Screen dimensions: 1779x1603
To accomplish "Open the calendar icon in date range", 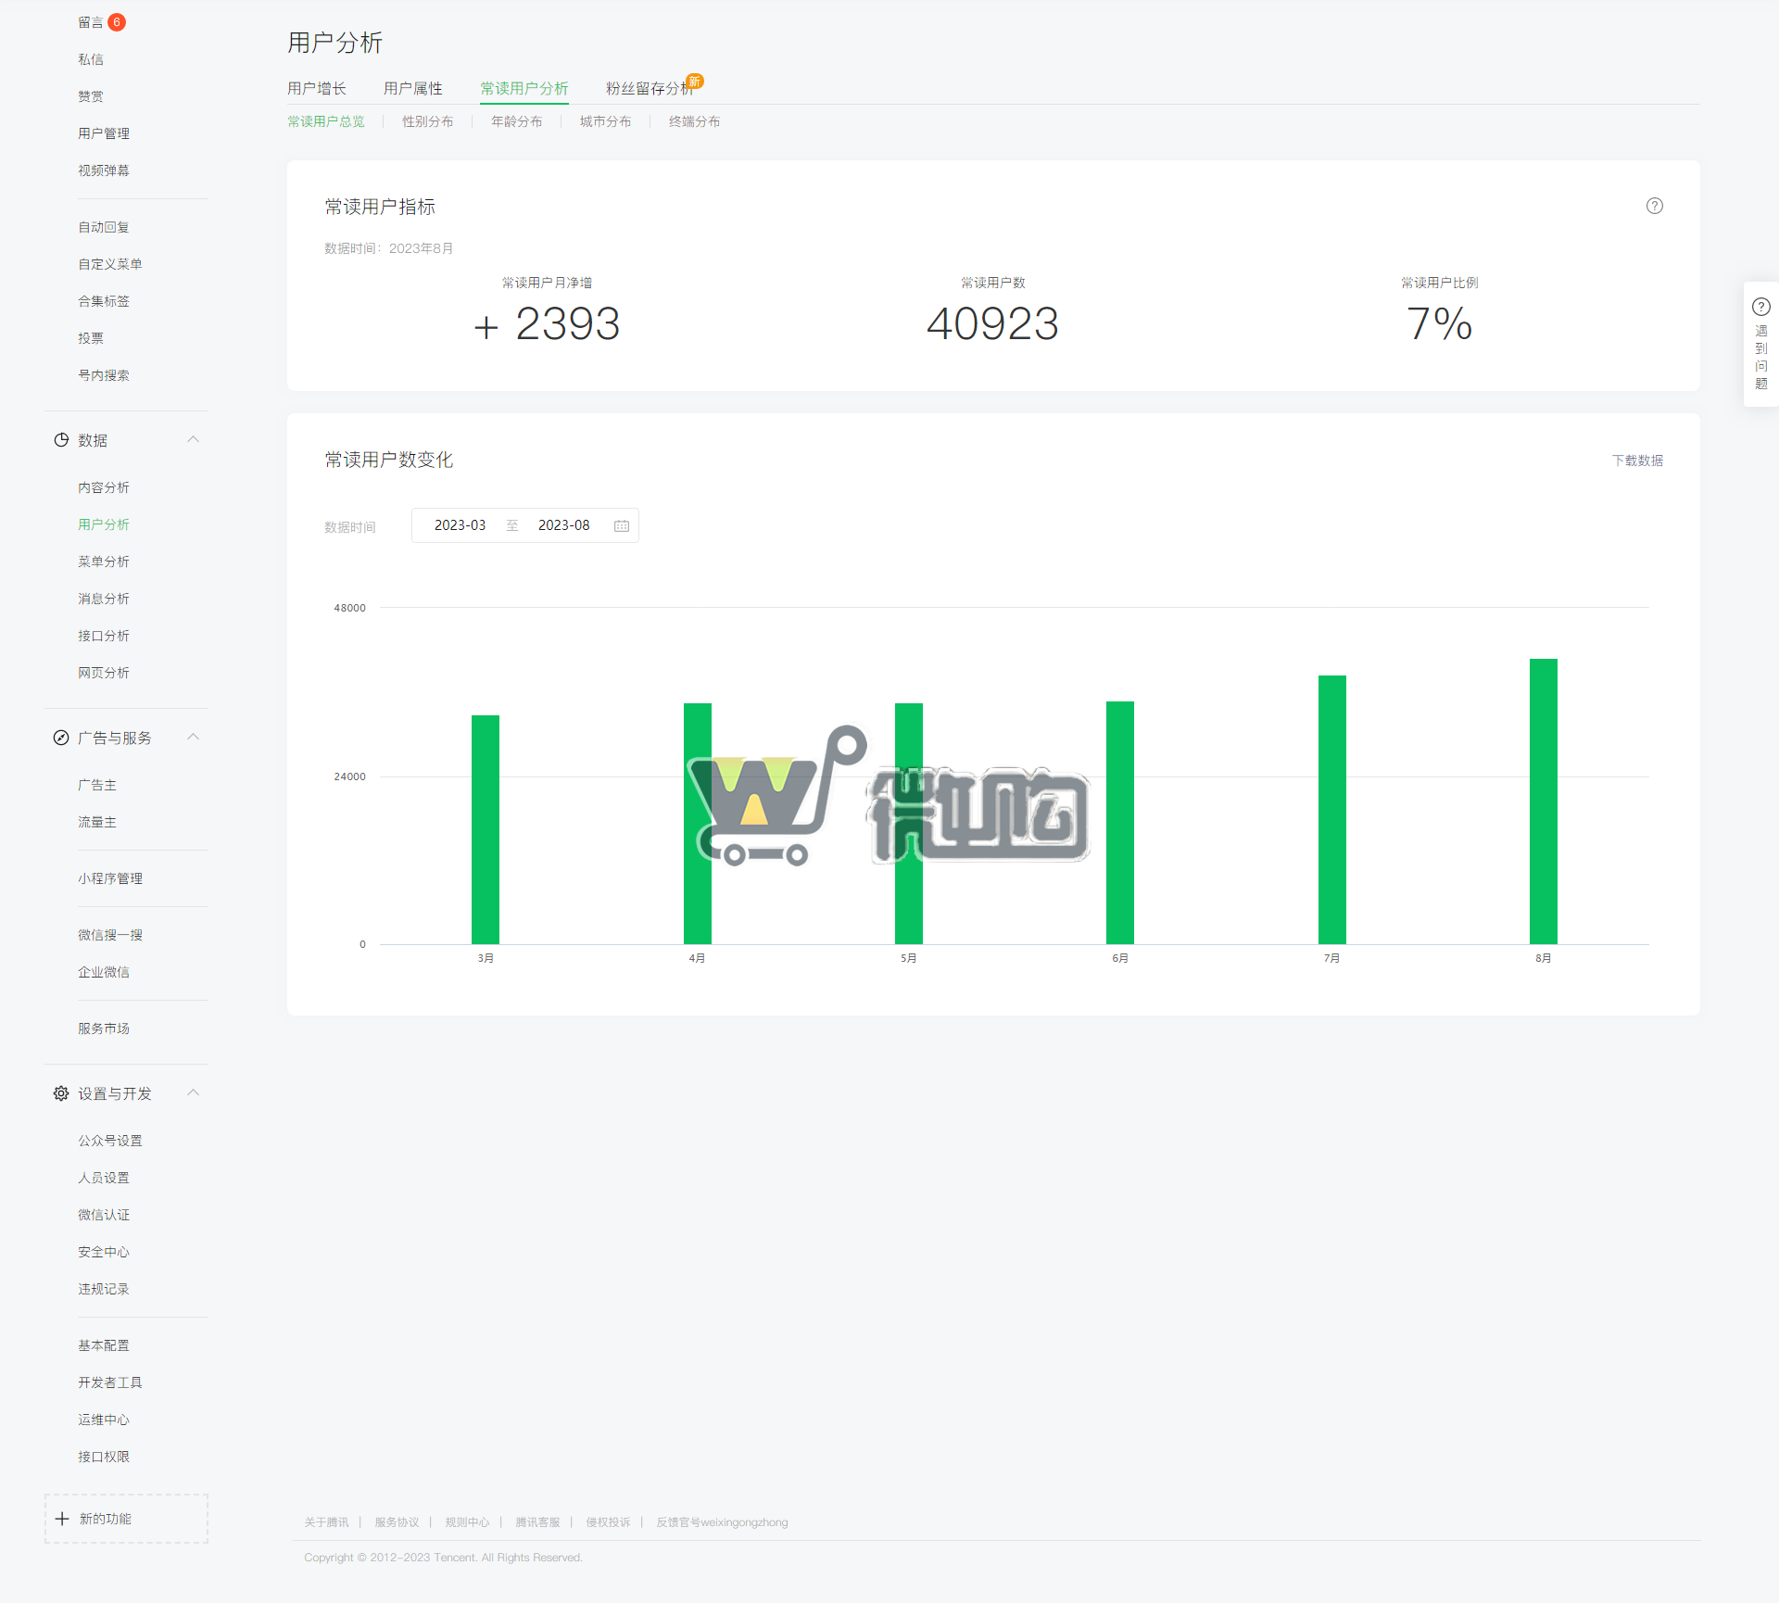I will click(622, 525).
